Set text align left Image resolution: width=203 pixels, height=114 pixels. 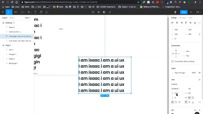pyautogui.click(x=173, y=102)
